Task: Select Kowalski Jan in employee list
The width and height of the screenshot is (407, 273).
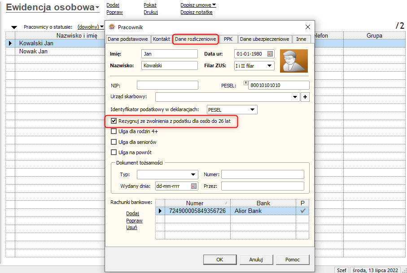Action: pos(36,43)
